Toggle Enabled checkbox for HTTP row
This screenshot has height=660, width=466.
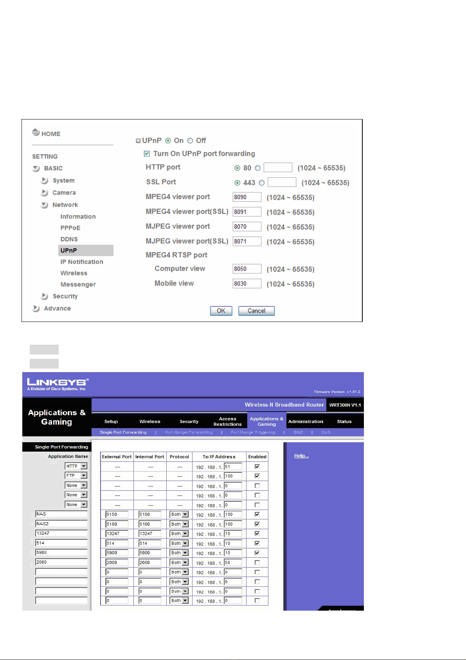tap(257, 467)
